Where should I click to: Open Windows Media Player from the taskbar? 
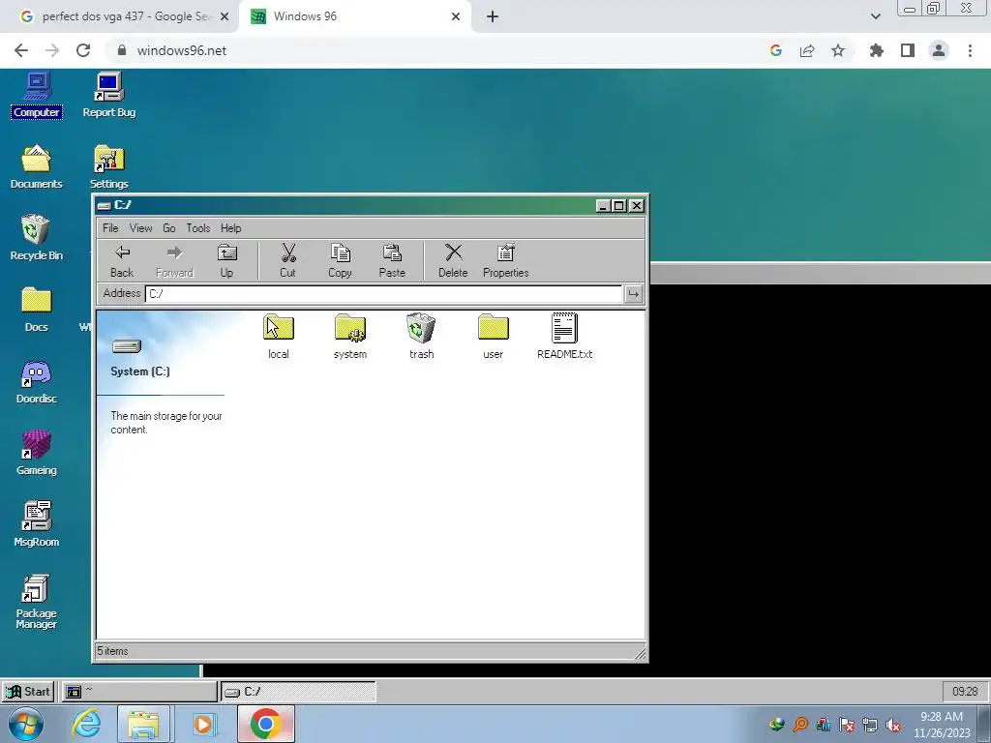click(203, 724)
